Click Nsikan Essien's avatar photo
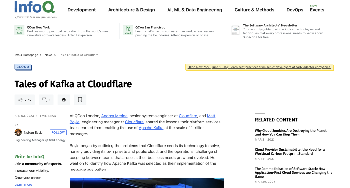This screenshot has height=188, width=350. tap(18, 132)
